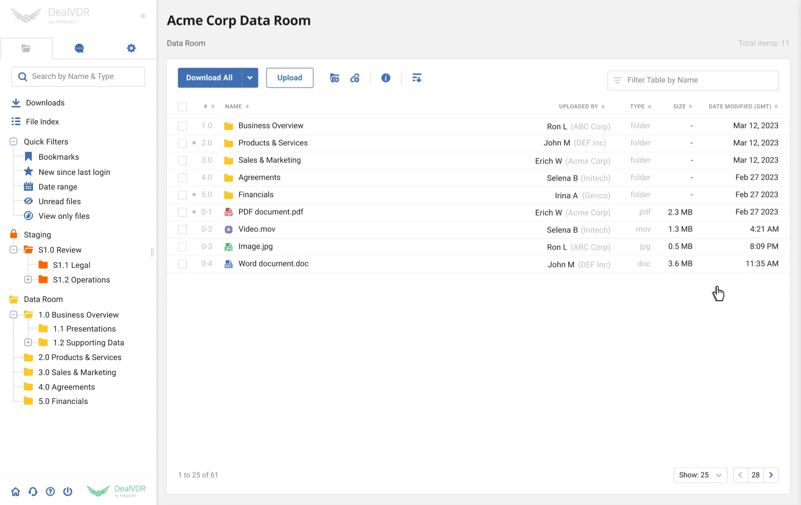Check the Business Overview row checkbox
This screenshot has width=801, height=505.
pyautogui.click(x=182, y=126)
